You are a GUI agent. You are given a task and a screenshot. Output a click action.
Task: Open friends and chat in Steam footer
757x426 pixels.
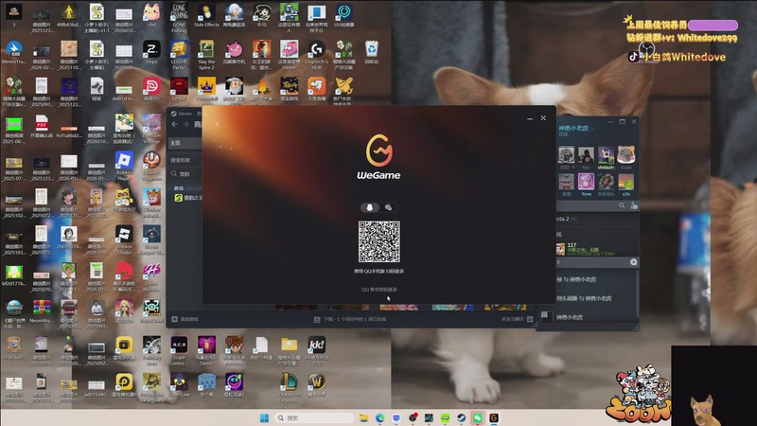click(517, 319)
